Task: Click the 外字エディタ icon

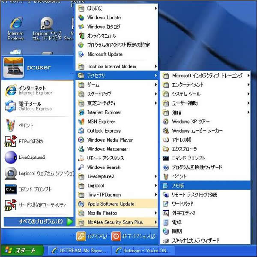Action: coord(166,213)
